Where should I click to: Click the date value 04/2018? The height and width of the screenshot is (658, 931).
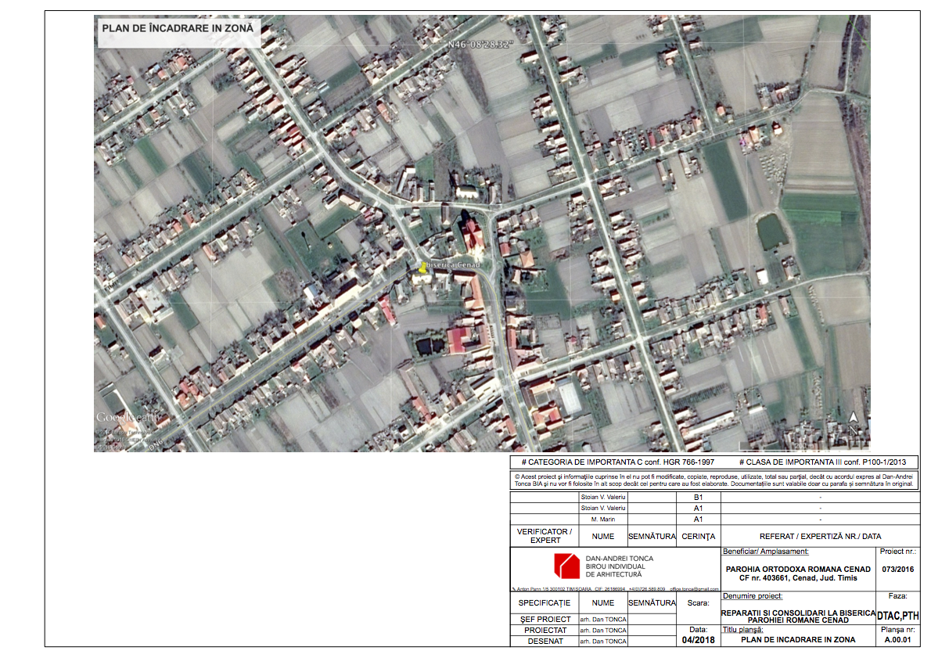698,640
